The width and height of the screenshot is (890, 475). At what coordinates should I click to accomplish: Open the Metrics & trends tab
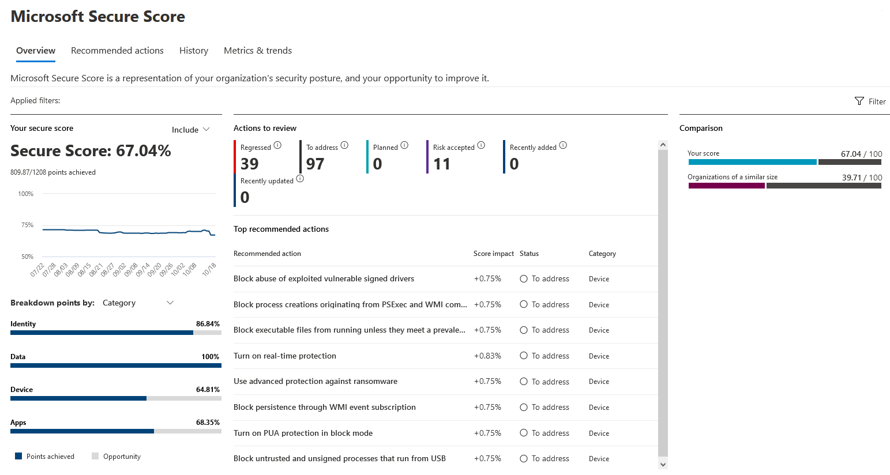(x=258, y=51)
